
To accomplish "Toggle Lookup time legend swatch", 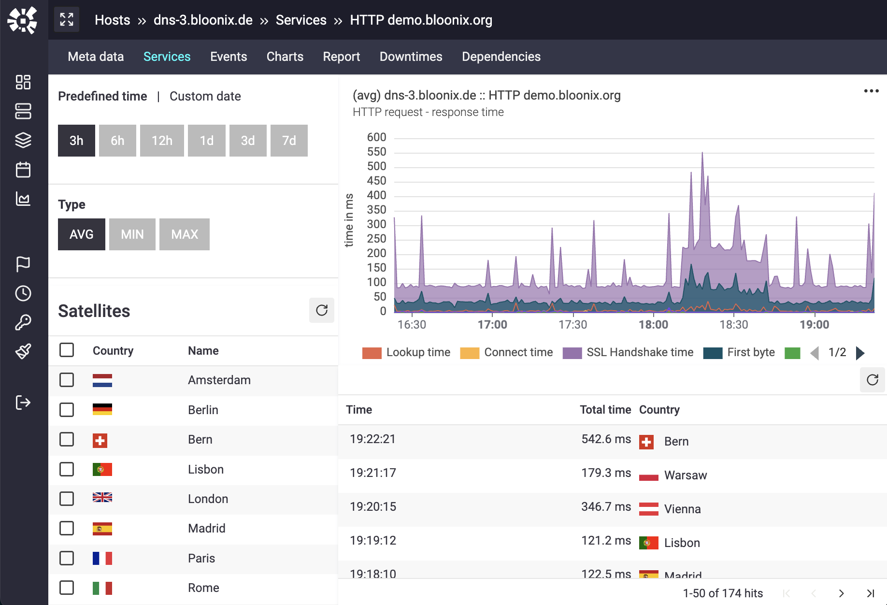I will coord(372,353).
